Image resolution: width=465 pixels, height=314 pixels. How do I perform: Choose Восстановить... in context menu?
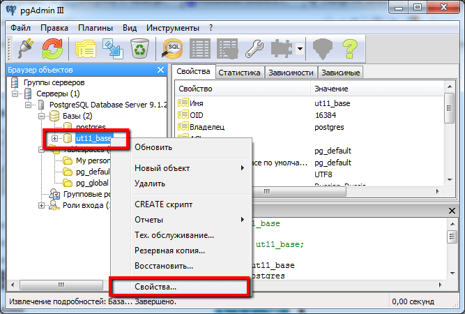point(181,266)
